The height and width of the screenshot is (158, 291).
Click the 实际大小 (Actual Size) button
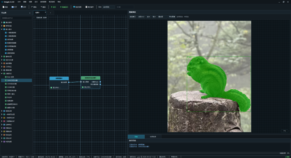tap(141, 17)
